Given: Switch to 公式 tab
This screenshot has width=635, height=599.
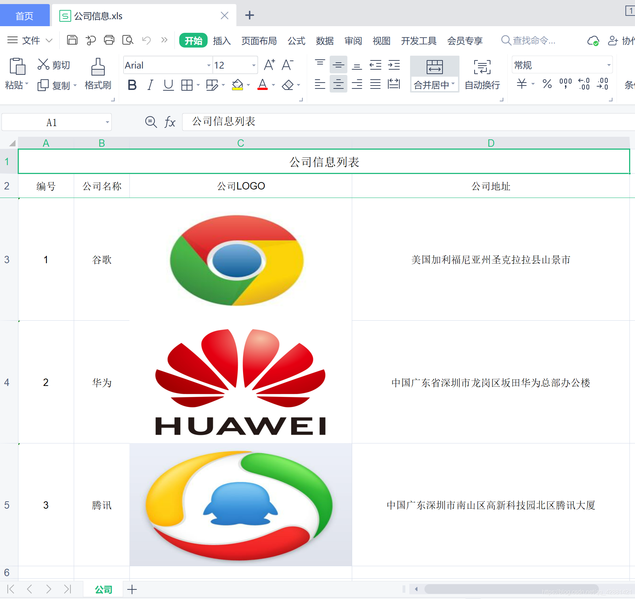Looking at the screenshot, I should [x=296, y=41].
